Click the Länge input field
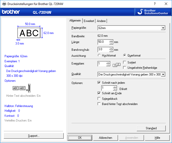172x143 pixels. (x=103, y=42)
